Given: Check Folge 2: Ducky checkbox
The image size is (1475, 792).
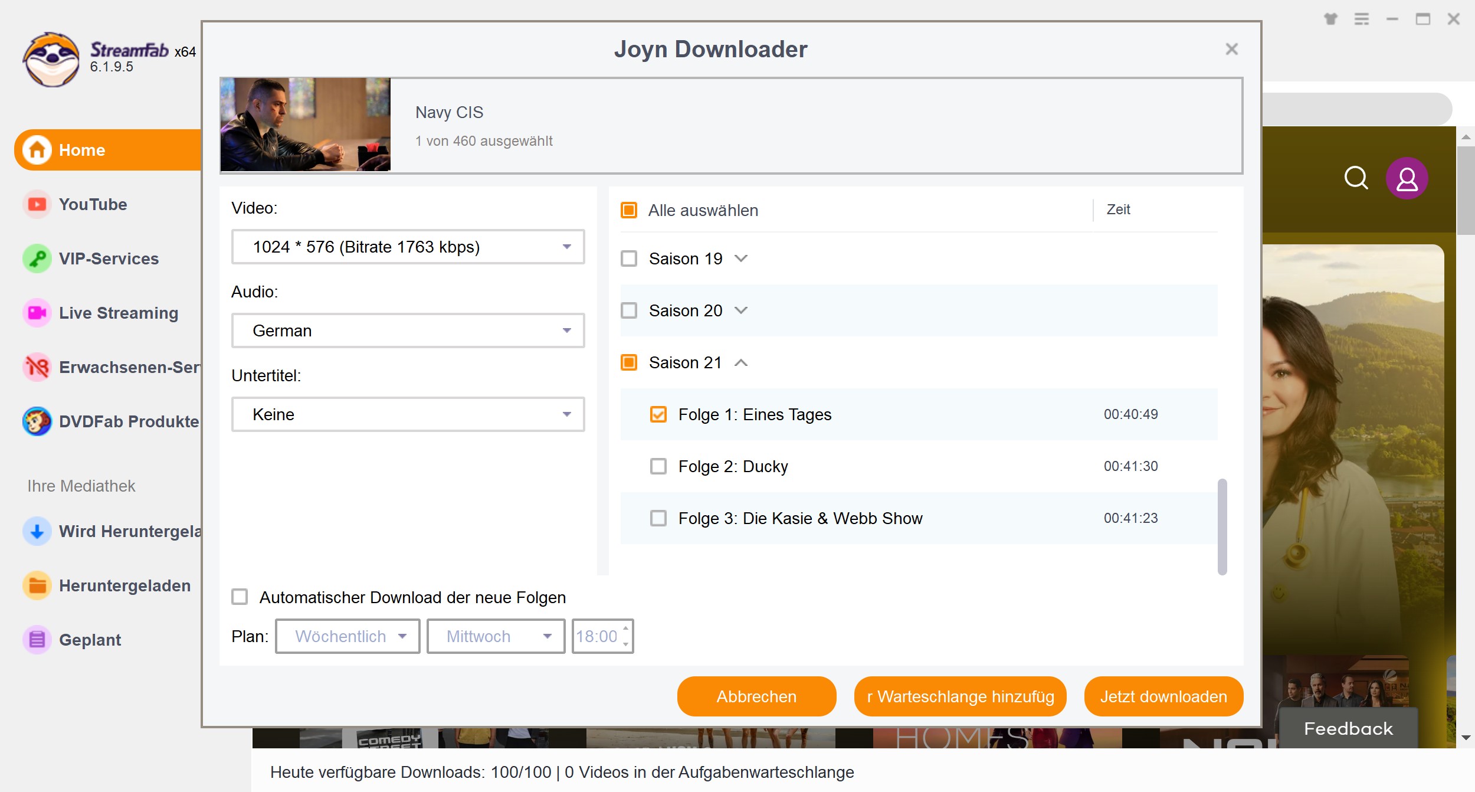Looking at the screenshot, I should tap(658, 466).
